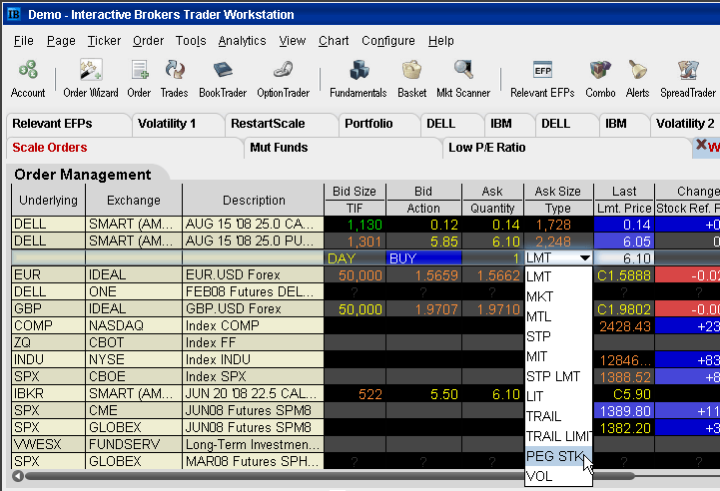720x491 pixels.
Task: Select the IBKR underlying cell
Action: click(48, 394)
